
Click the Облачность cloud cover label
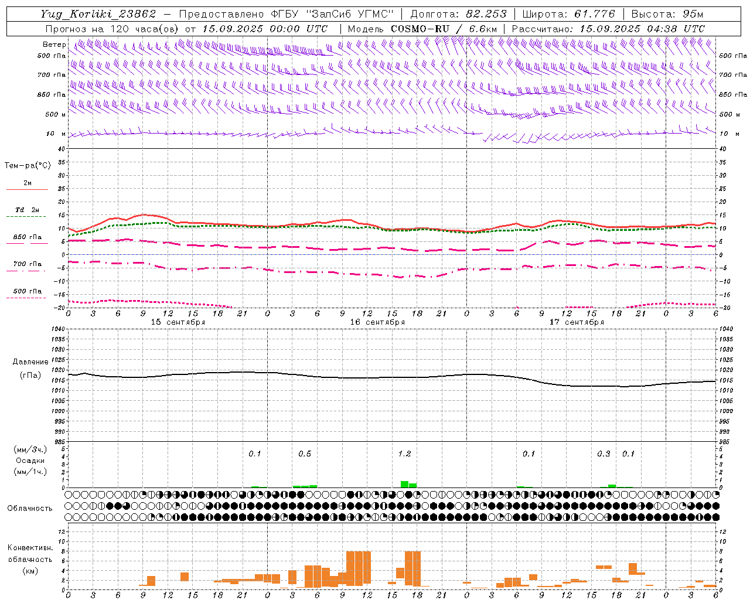(x=30, y=508)
